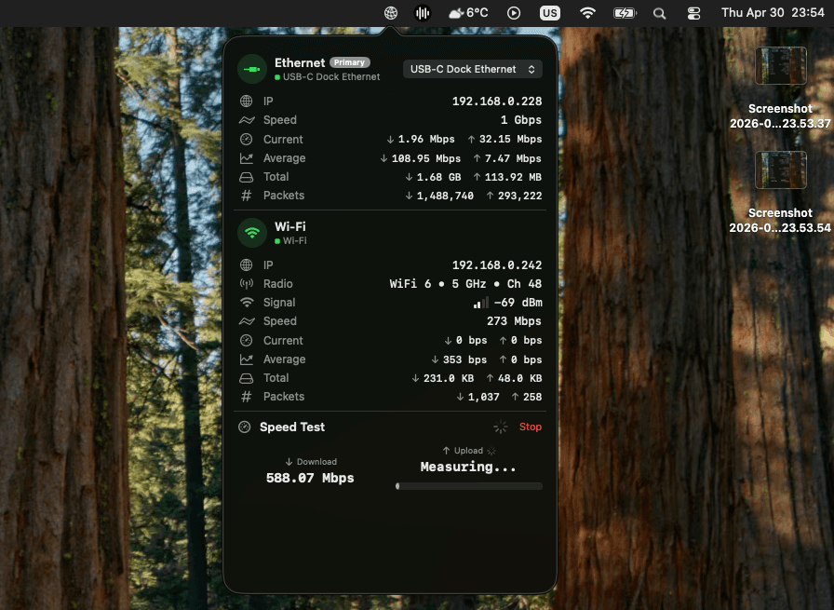Click the Ethernet section title
Viewport: 834px width, 610px height.
coord(300,62)
